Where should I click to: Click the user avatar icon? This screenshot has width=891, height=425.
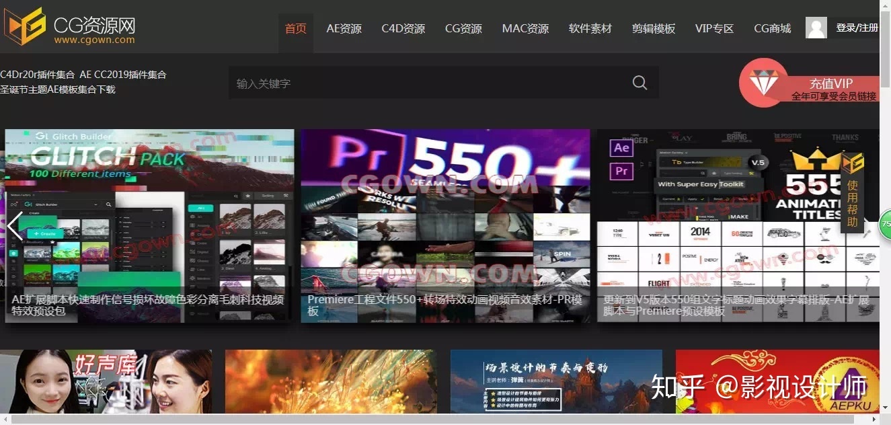click(816, 28)
